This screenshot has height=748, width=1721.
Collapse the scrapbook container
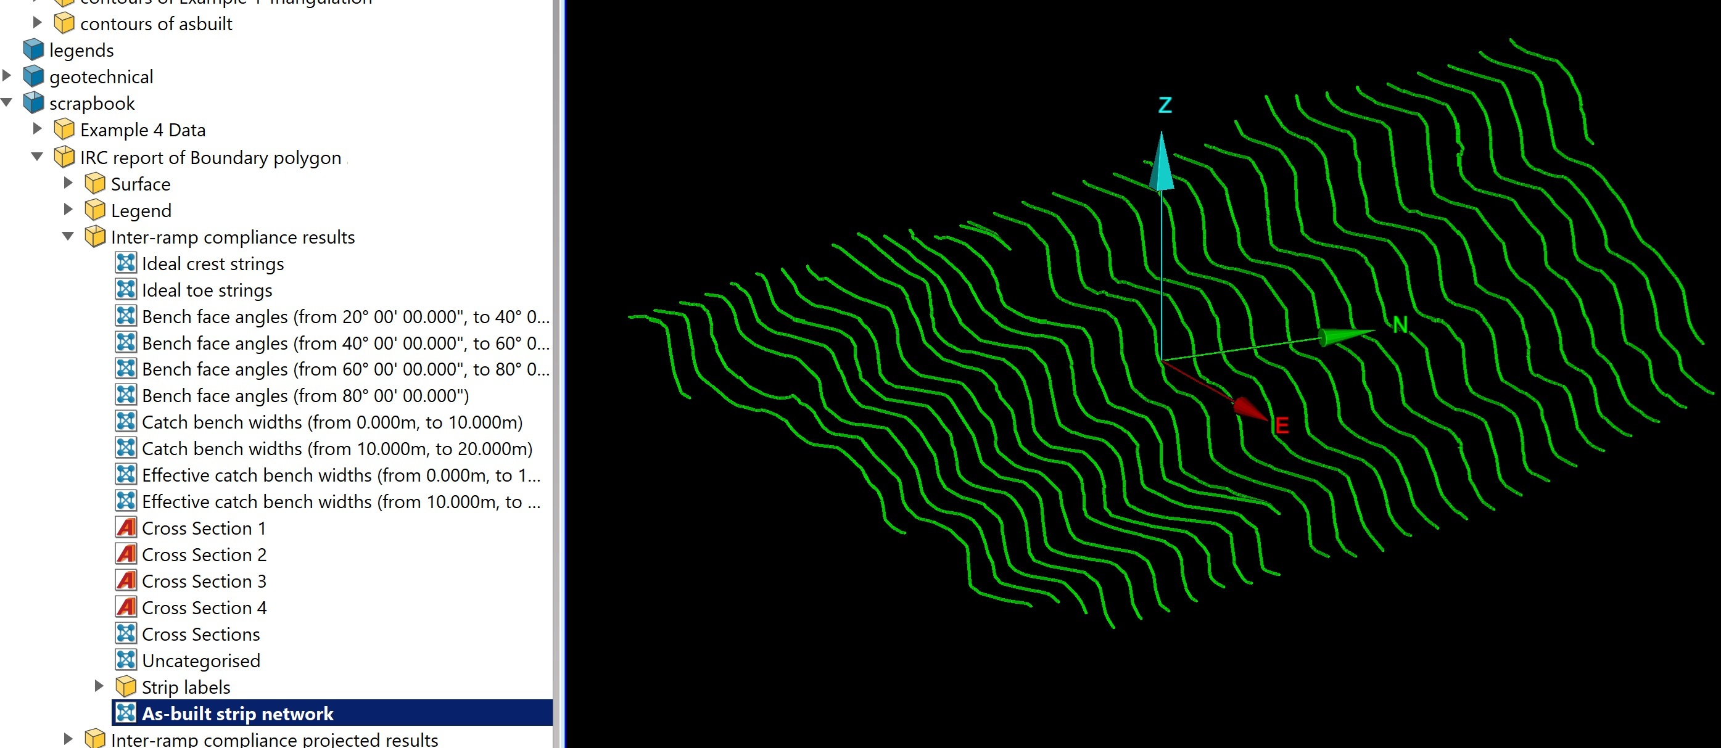7,103
